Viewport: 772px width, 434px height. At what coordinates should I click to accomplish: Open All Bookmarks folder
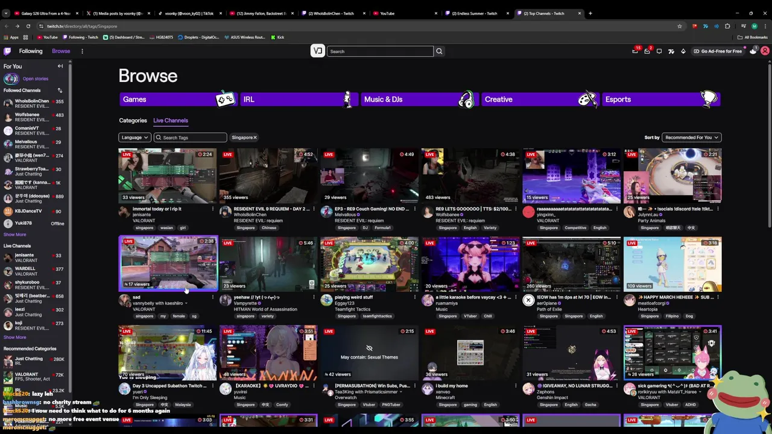752,37
